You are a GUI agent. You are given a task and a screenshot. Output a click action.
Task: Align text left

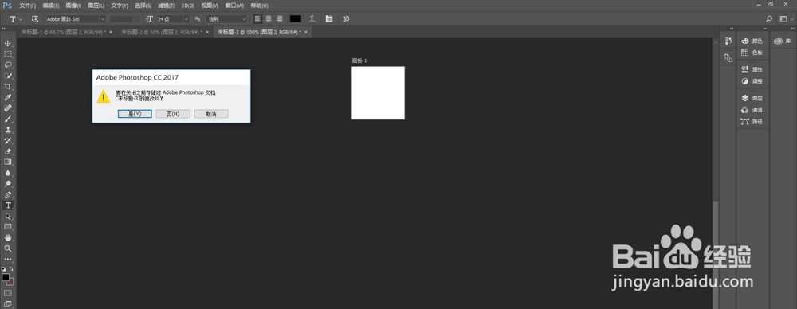(257, 19)
